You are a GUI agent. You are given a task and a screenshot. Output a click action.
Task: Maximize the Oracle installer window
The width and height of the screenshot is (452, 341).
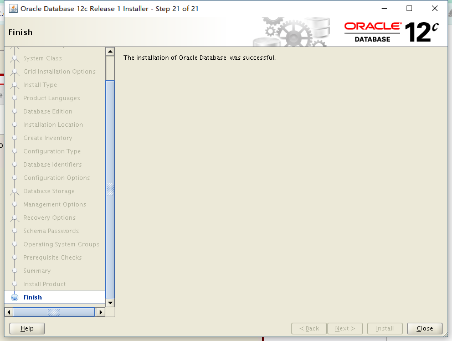pos(409,9)
